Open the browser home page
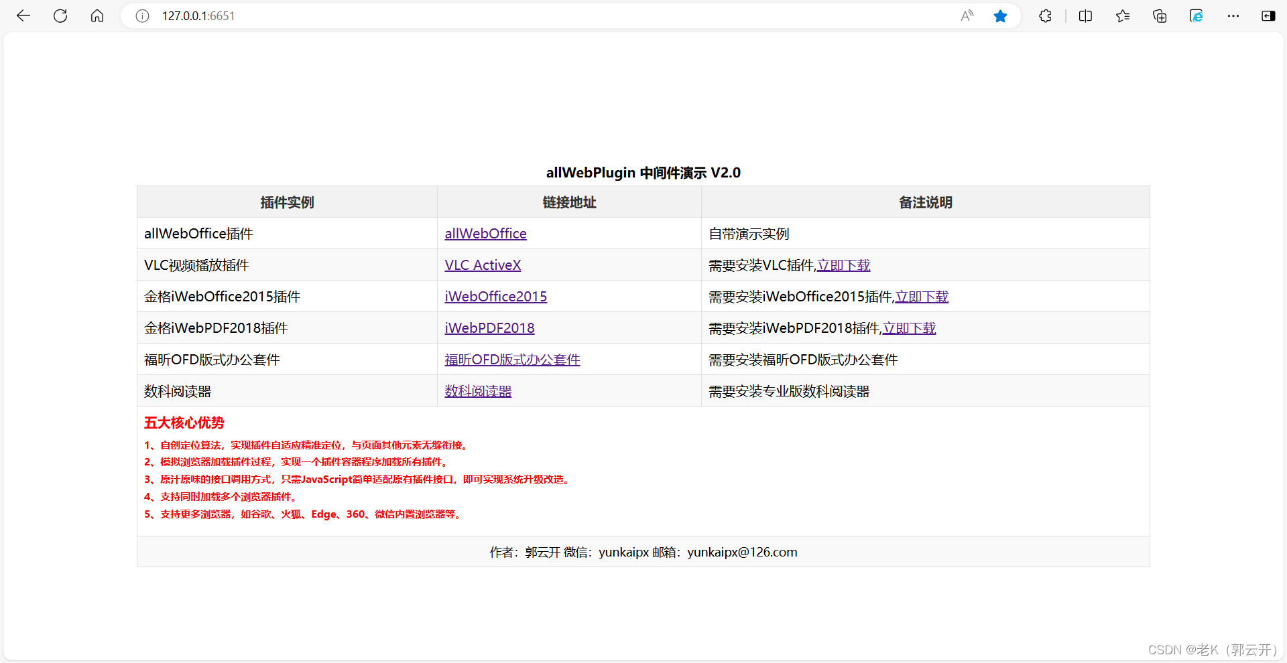 97,15
